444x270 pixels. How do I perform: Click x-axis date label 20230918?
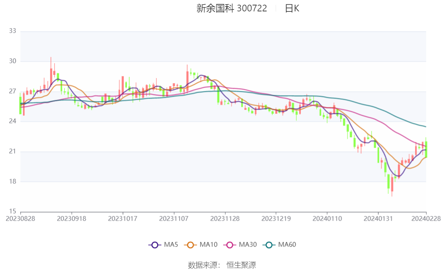tap(72, 219)
